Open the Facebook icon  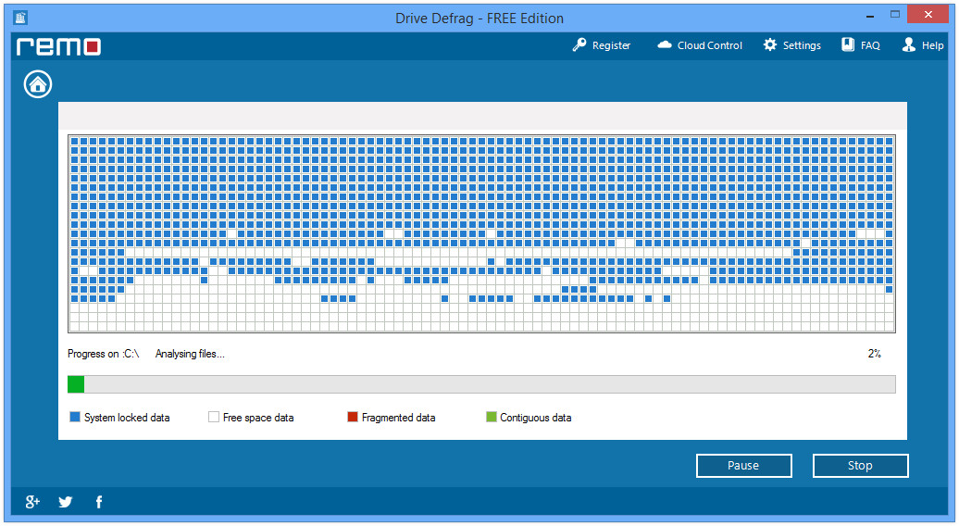98,502
